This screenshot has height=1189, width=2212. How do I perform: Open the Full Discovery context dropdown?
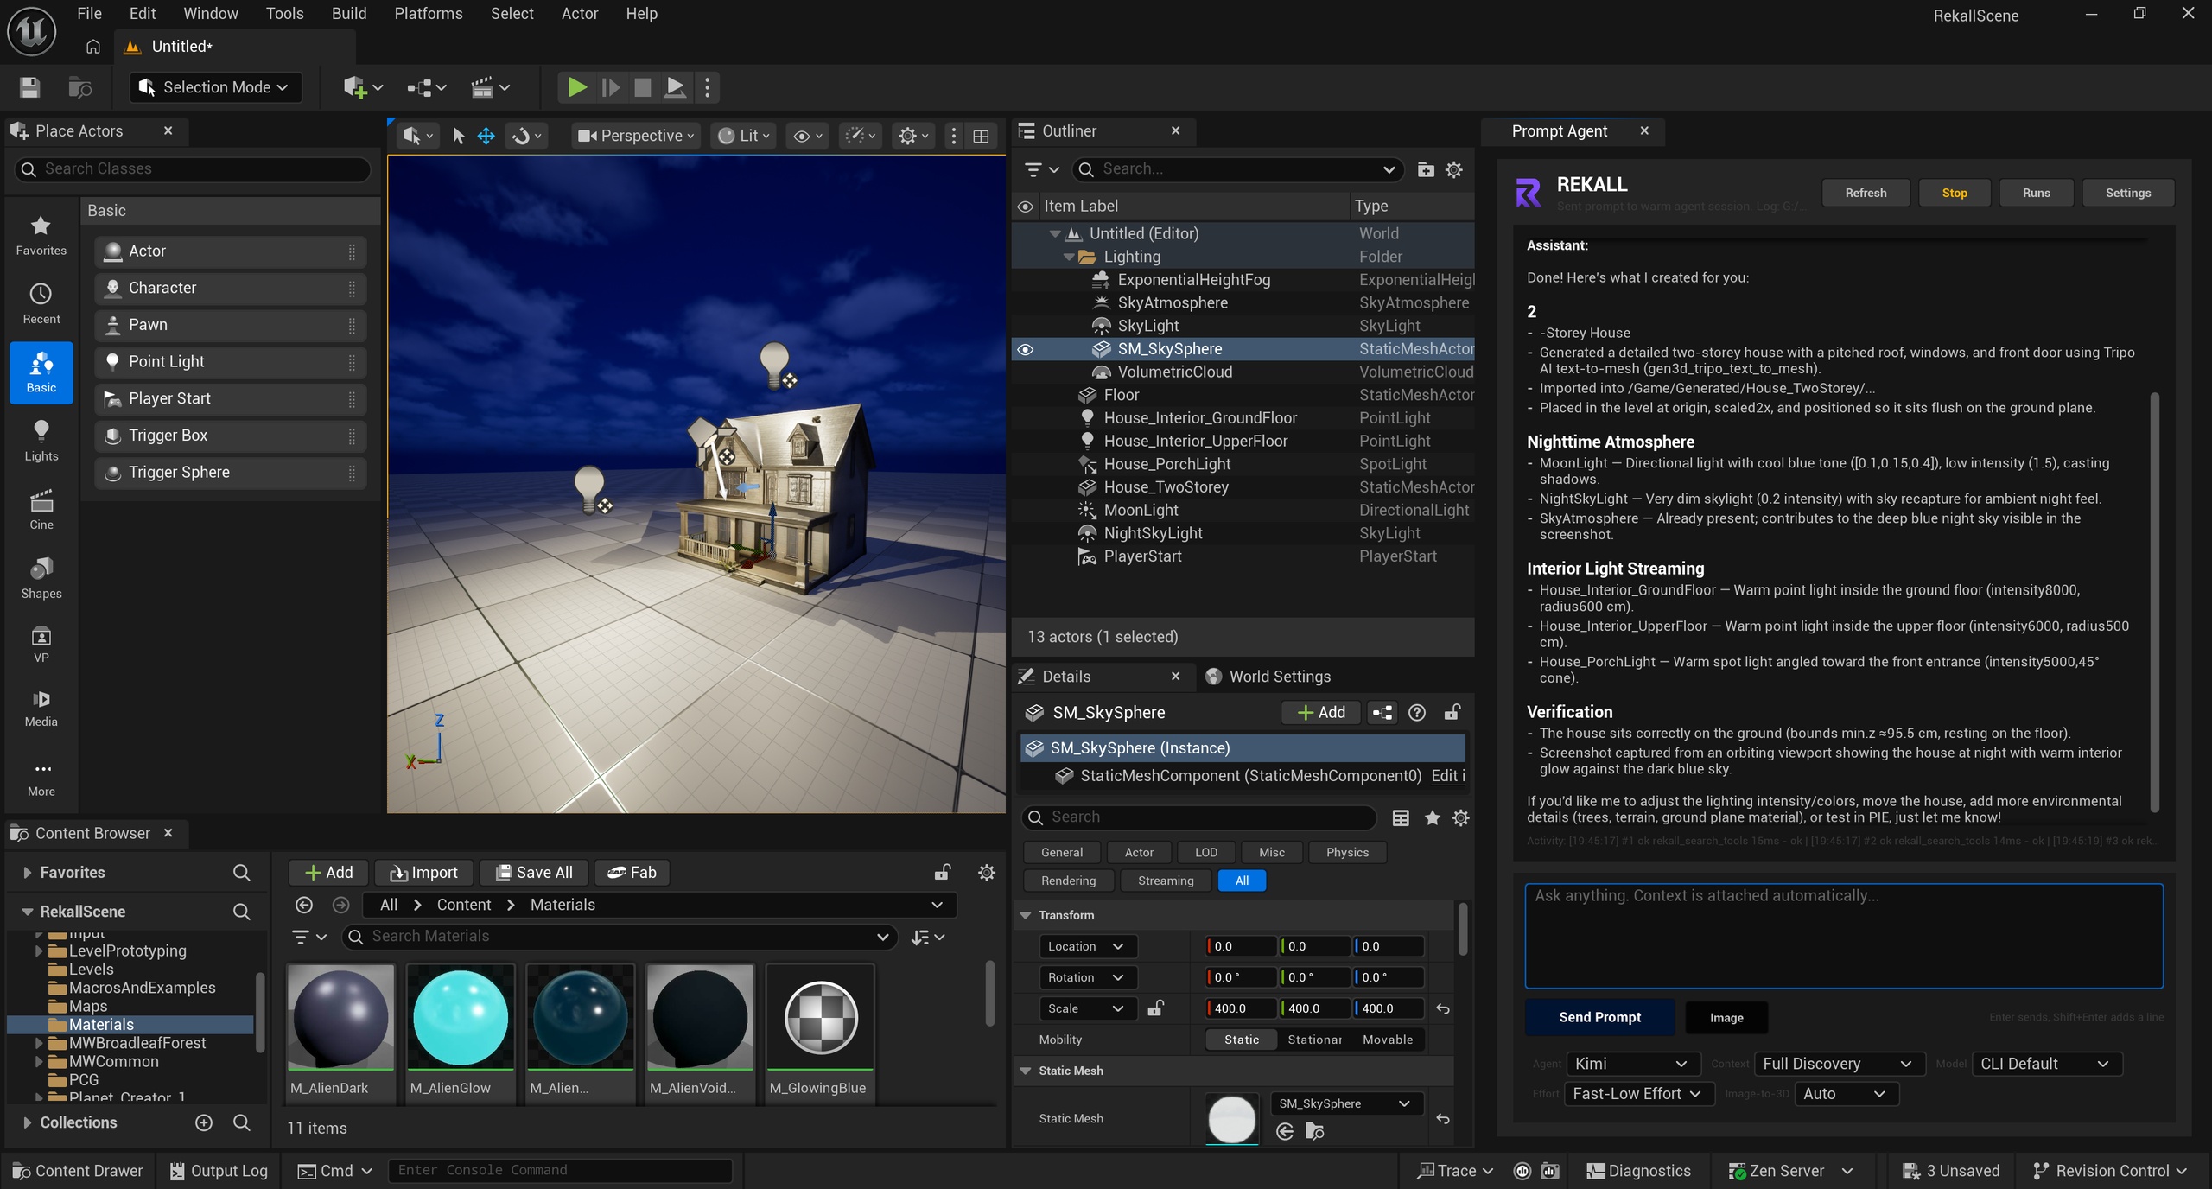[x=1838, y=1064]
